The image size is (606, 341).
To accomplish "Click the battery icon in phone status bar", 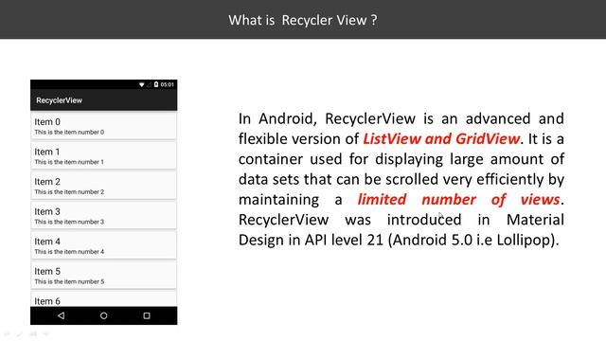I will [156, 84].
